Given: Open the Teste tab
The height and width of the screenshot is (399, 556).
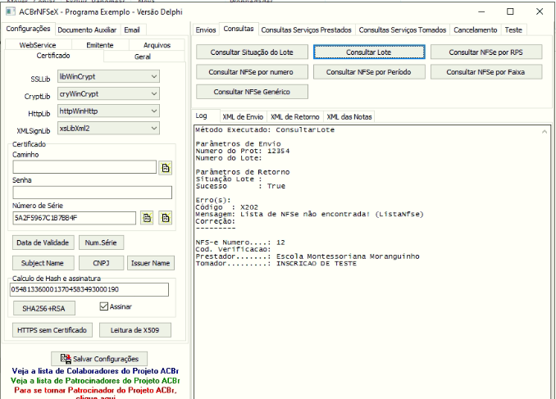Looking at the screenshot, I should (513, 30).
